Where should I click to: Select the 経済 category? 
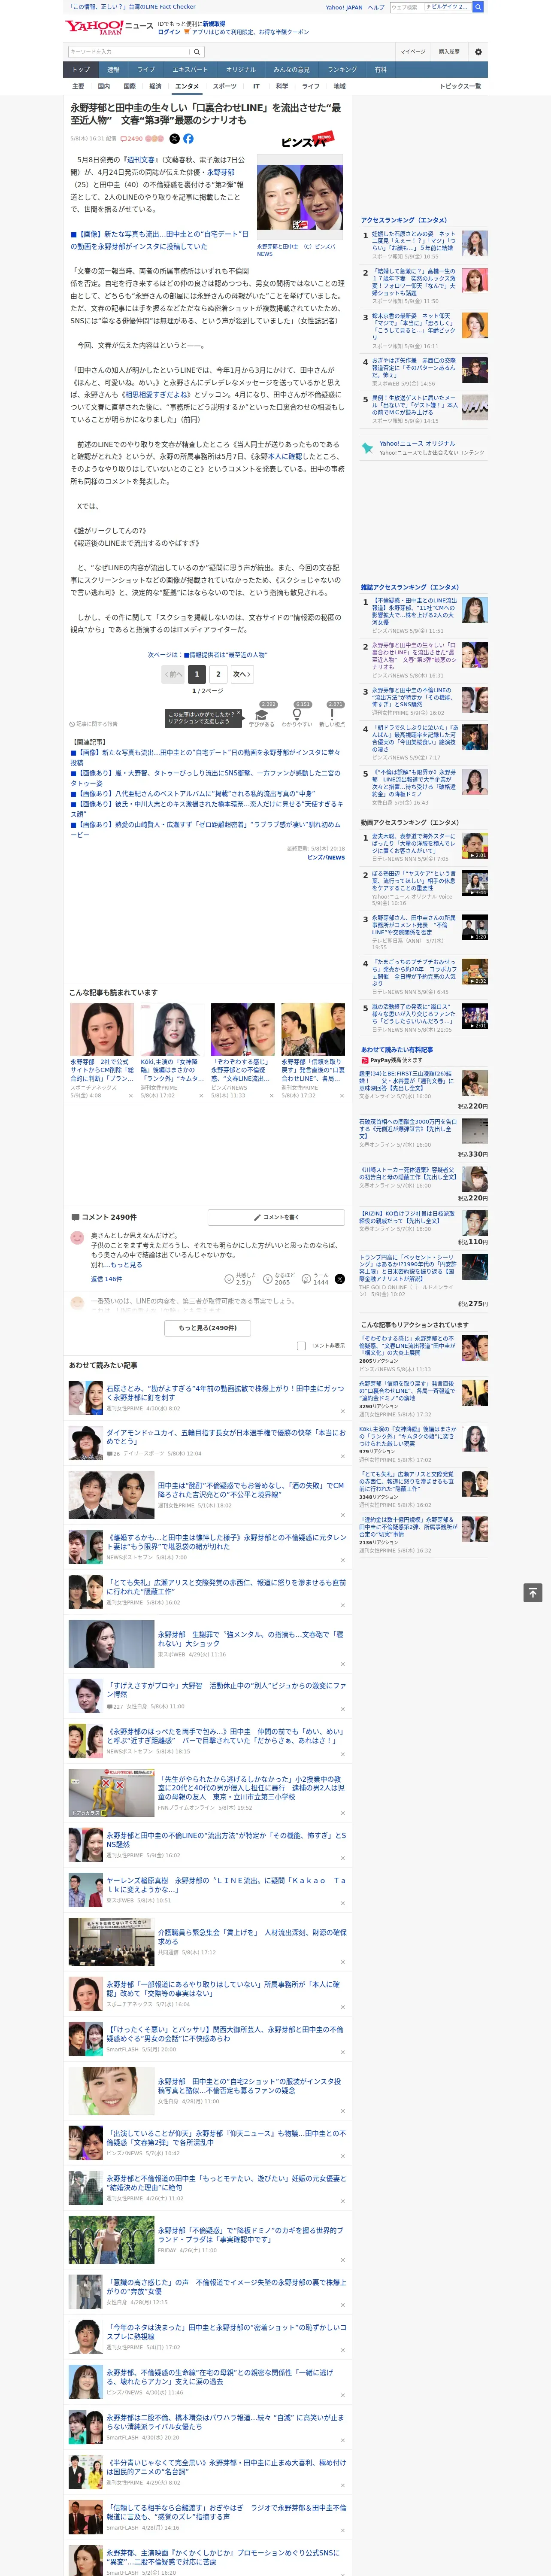click(155, 86)
